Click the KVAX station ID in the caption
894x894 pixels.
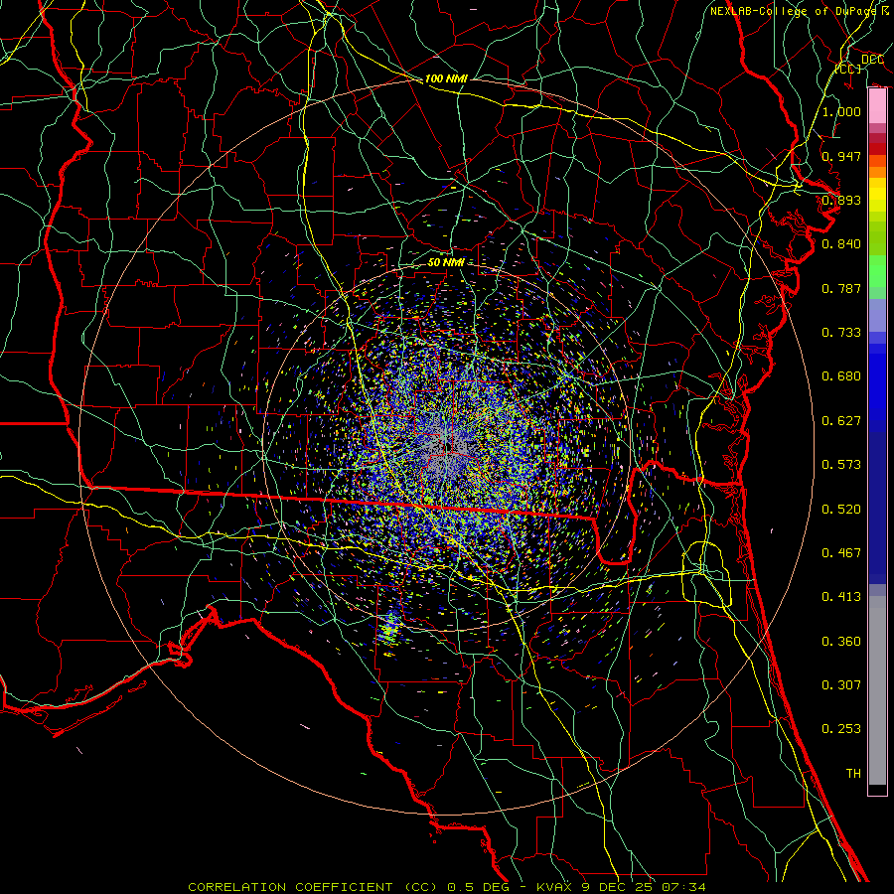[x=552, y=887]
